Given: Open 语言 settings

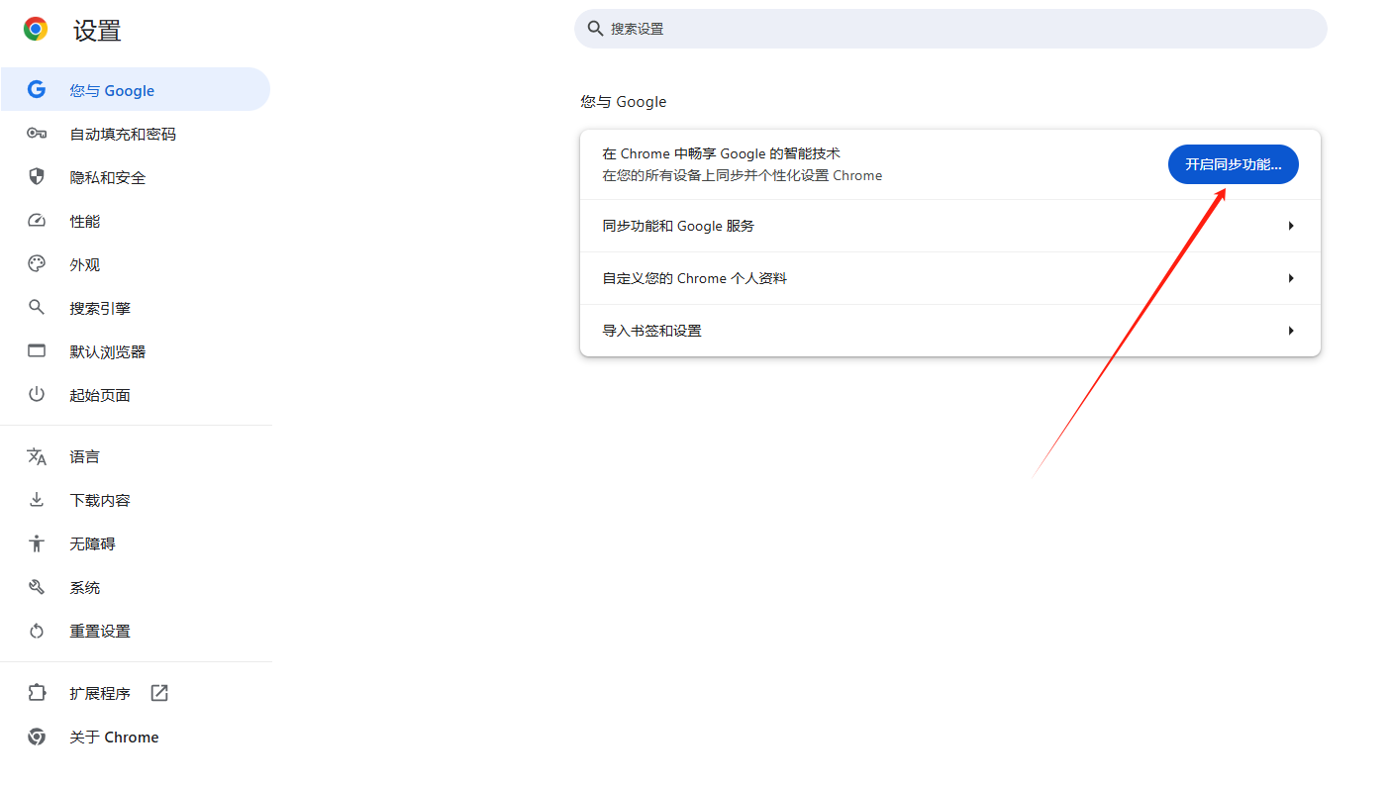Looking at the screenshot, I should point(135,456).
